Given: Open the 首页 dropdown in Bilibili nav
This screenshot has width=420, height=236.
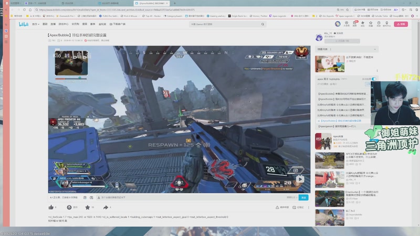Looking at the screenshot, I should click(x=36, y=24).
